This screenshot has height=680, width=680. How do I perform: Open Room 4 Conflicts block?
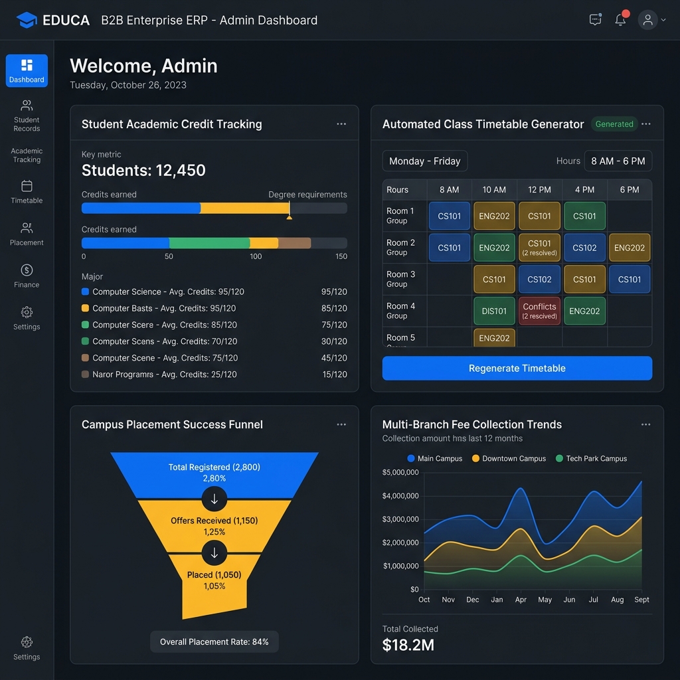click(539, 311)
